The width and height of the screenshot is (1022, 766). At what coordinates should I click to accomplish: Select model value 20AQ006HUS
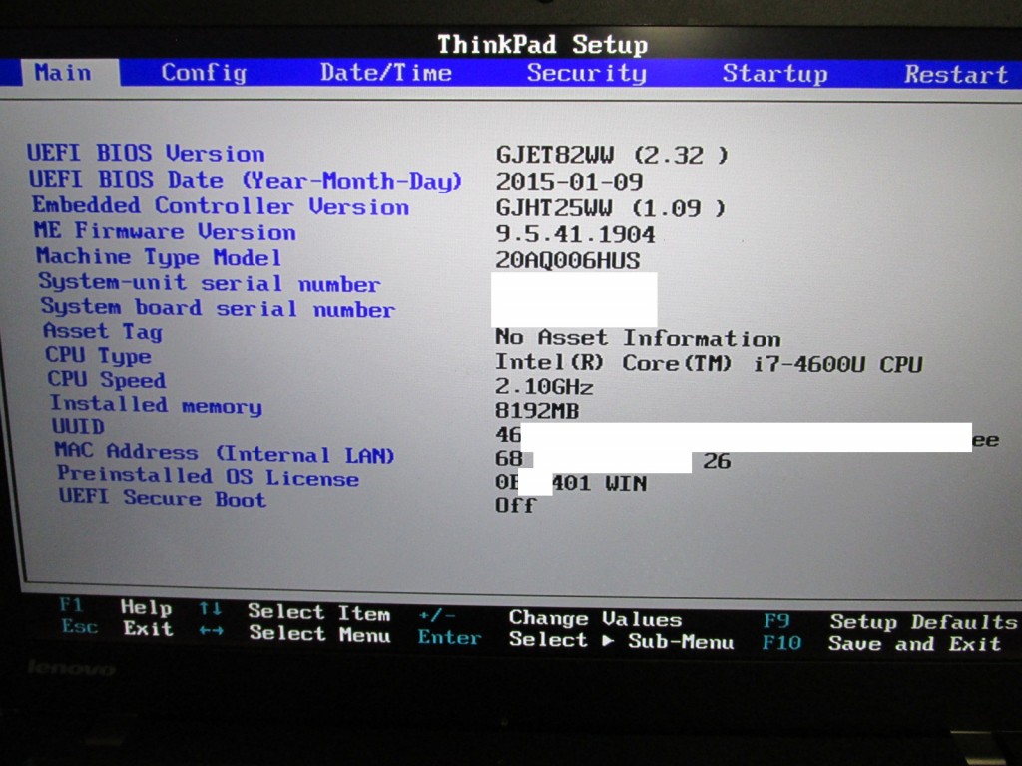(568, 260)
